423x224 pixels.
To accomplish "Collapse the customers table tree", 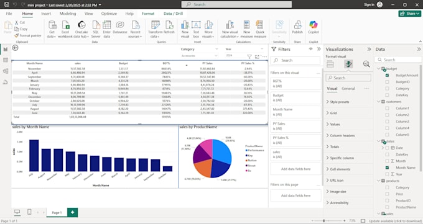I will pos(378,102).
